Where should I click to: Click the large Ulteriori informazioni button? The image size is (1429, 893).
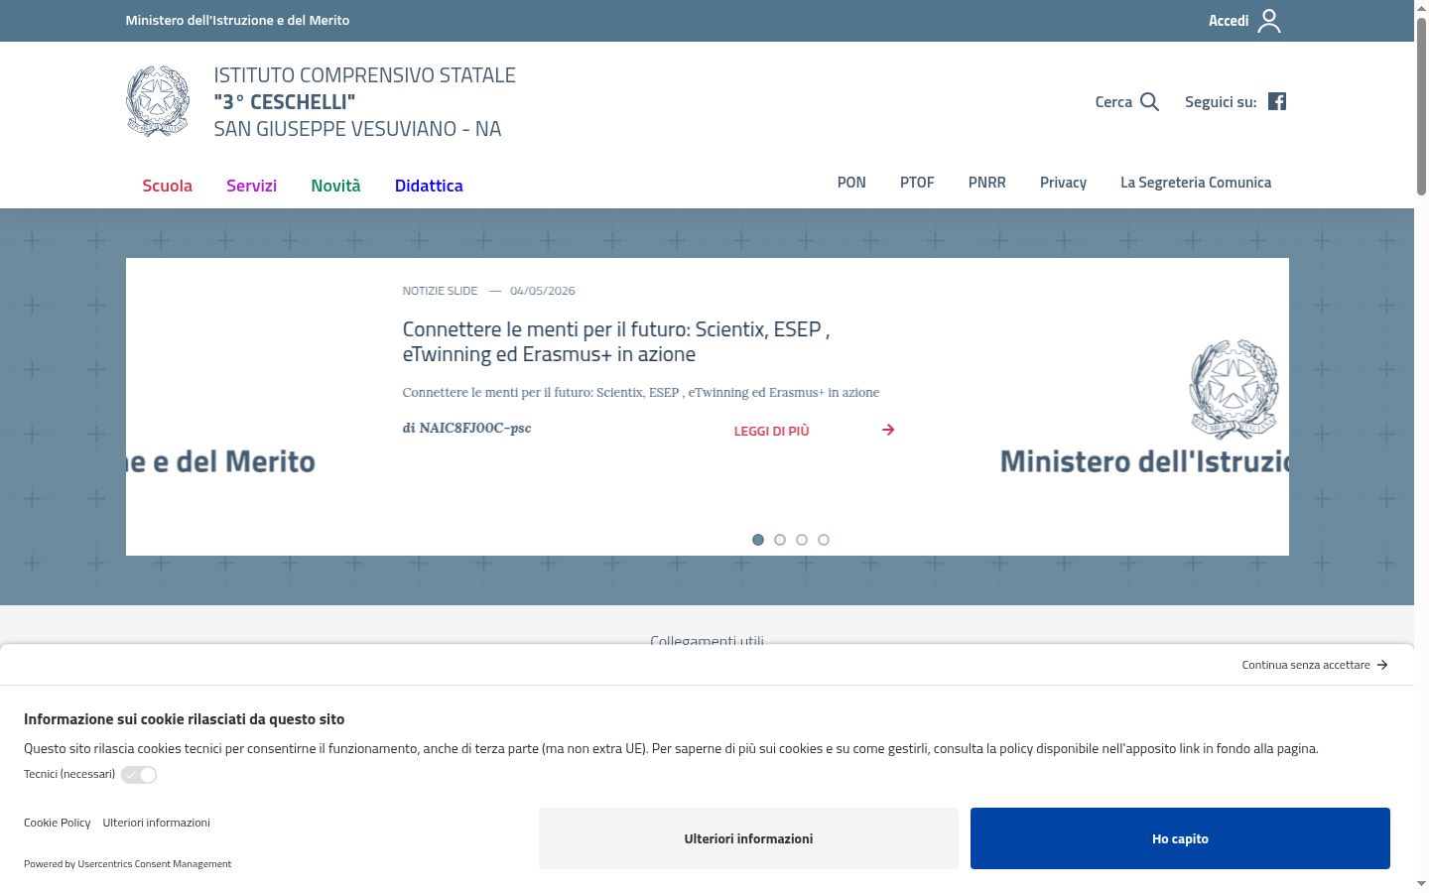coord(748,838)
